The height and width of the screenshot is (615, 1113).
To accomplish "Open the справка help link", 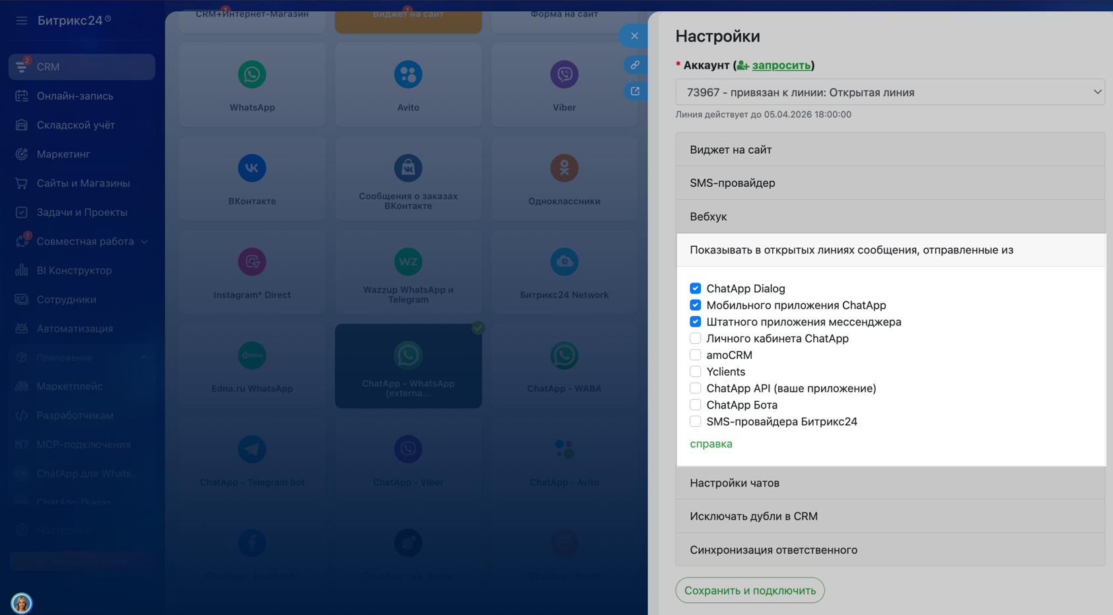I will click(x=711, y=444).
